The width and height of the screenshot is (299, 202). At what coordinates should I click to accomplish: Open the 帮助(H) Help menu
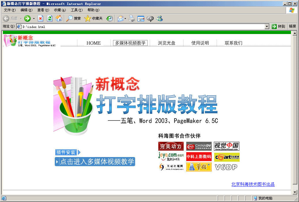pos(93,10)
